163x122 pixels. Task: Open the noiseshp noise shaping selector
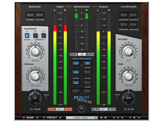[x=133, y=25]
